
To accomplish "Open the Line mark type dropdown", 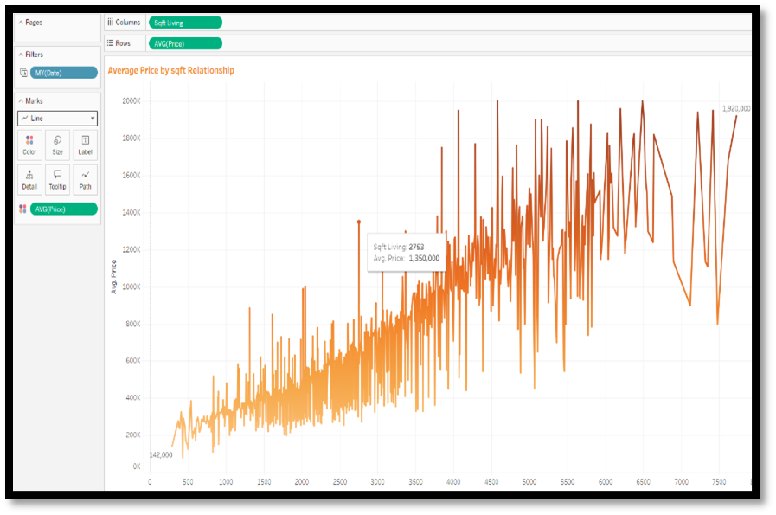I will pos(57,119).
